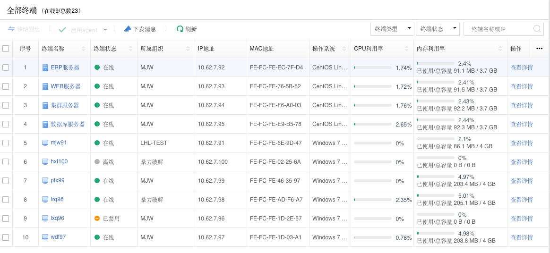Select the checkbox for row 6 hxf100
The image size is (550, 253).
click(6, 162)
